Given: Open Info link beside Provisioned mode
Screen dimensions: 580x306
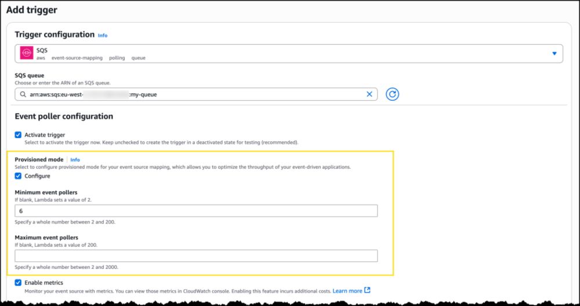Looking at the screenshot, I should click(75, 160).
